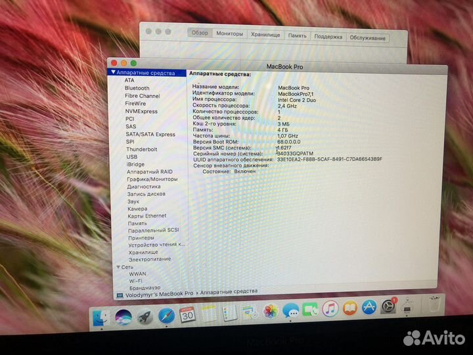This screenshot has width=473, height=355.
Task: Open Reminders app in Dock
Action: tap(229, 312)
